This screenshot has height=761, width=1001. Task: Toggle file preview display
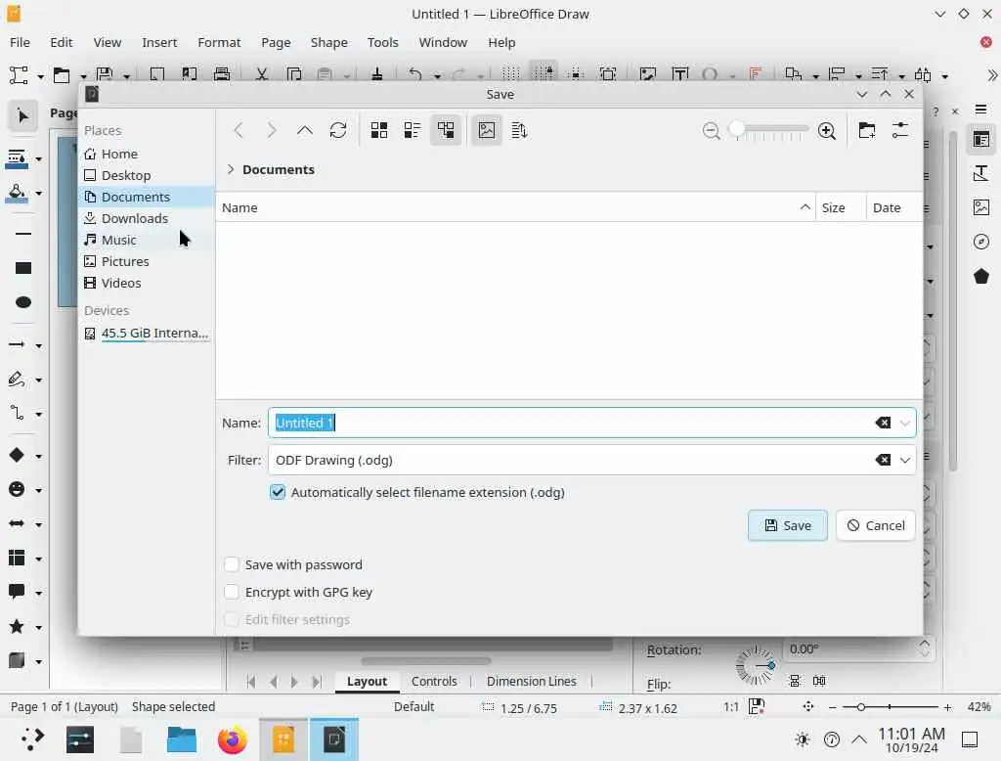point(487,131)
